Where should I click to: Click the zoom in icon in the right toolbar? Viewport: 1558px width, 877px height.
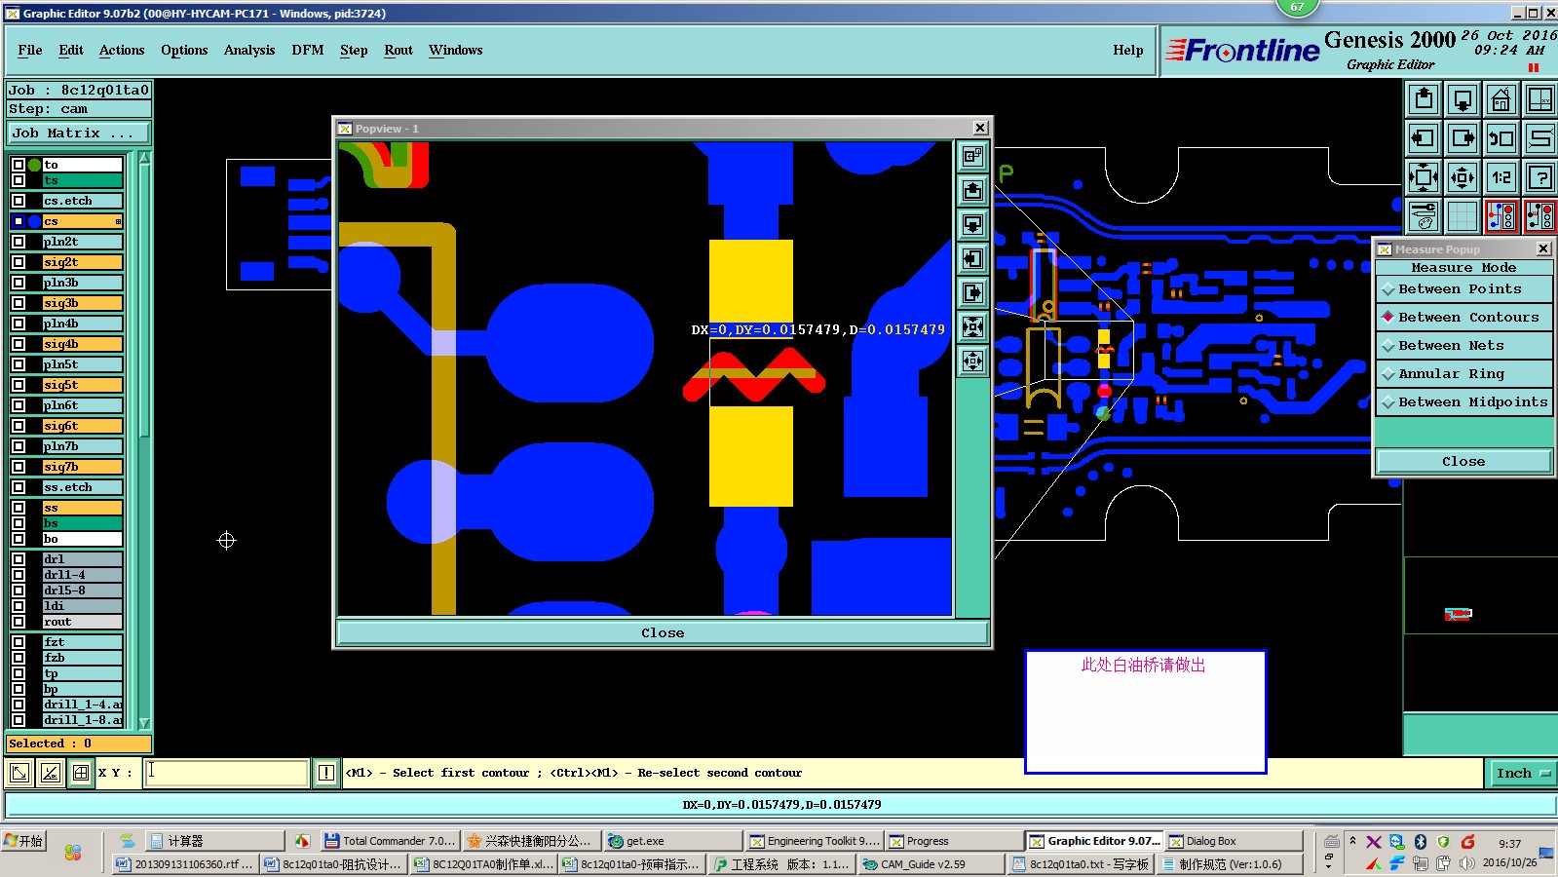(x=1424, y=177)
